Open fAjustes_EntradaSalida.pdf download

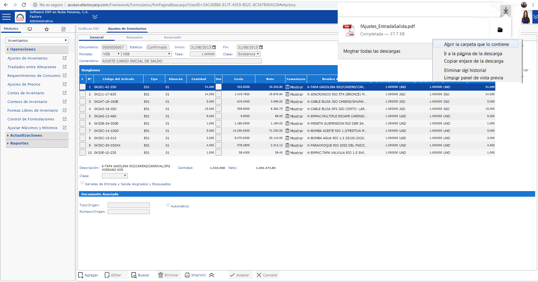(387, 26)
